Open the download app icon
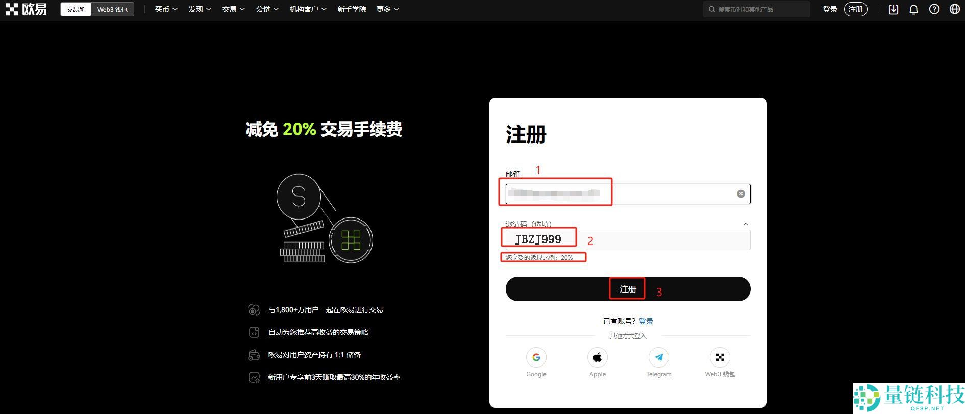965x414 pixels. [x=894, y=9]
